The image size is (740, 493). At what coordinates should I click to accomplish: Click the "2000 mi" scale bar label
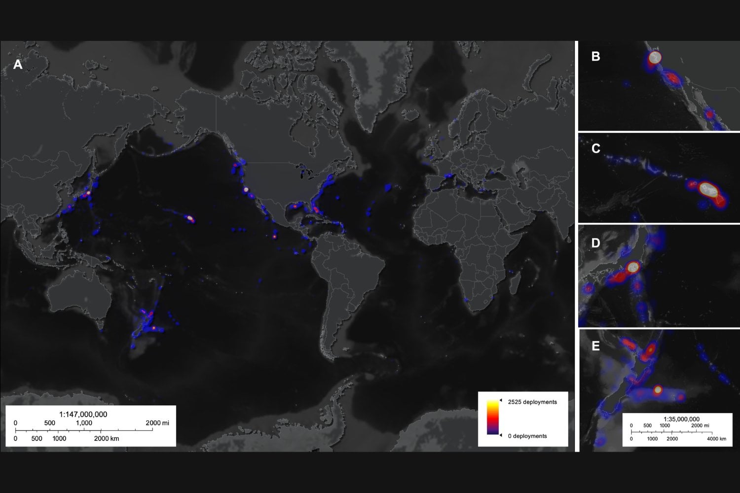(157, 423)
